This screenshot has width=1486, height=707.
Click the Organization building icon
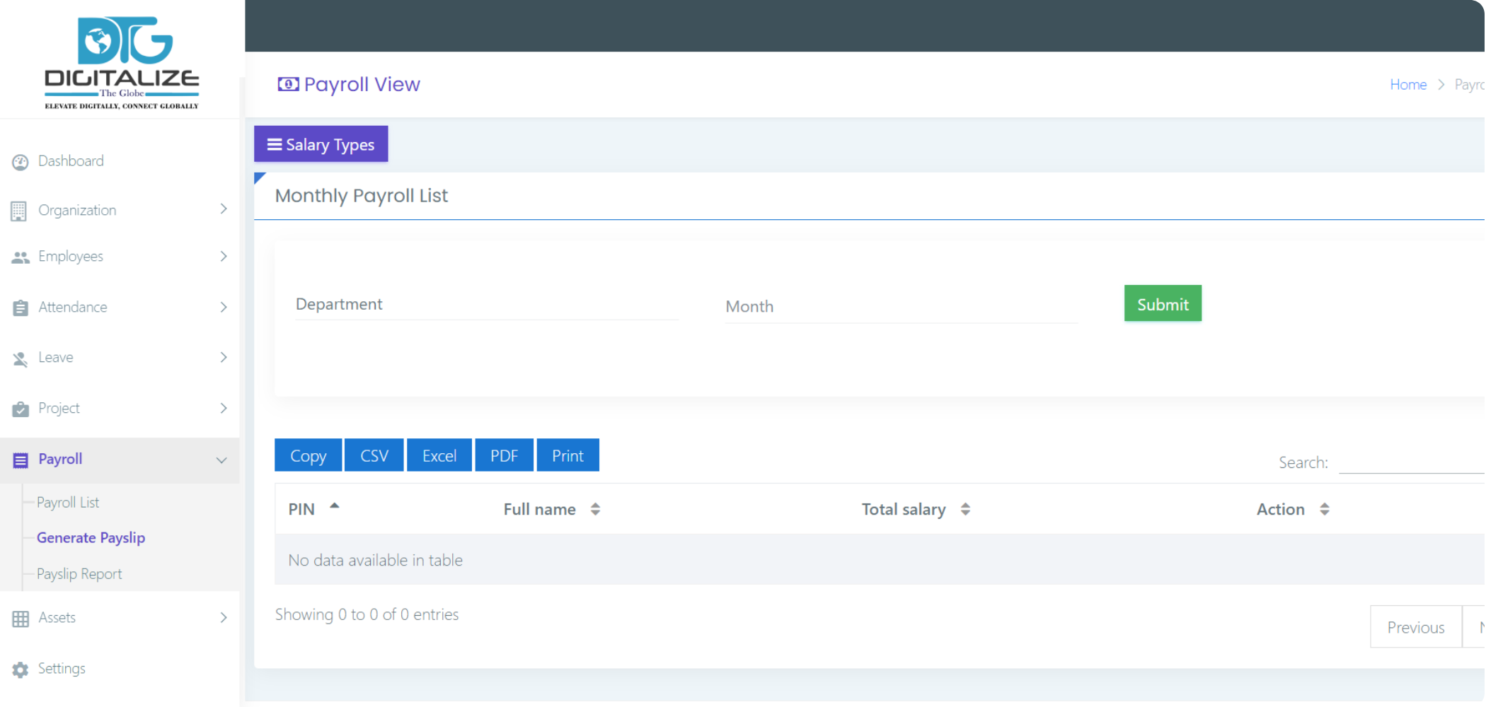(x=19, y=211)
